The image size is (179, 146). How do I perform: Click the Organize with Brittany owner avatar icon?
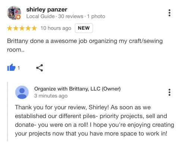click(22, 92)
